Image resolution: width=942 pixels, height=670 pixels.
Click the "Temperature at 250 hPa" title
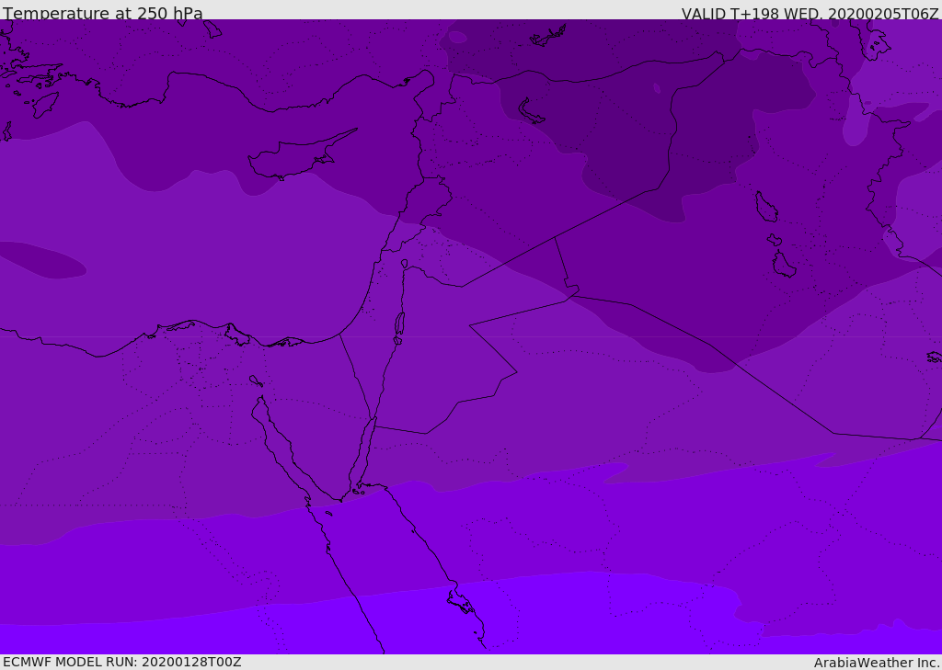[x=103, y=14]
